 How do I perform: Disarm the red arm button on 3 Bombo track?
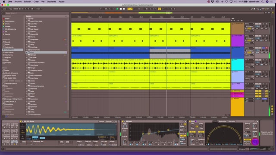(x=267, y=48)
